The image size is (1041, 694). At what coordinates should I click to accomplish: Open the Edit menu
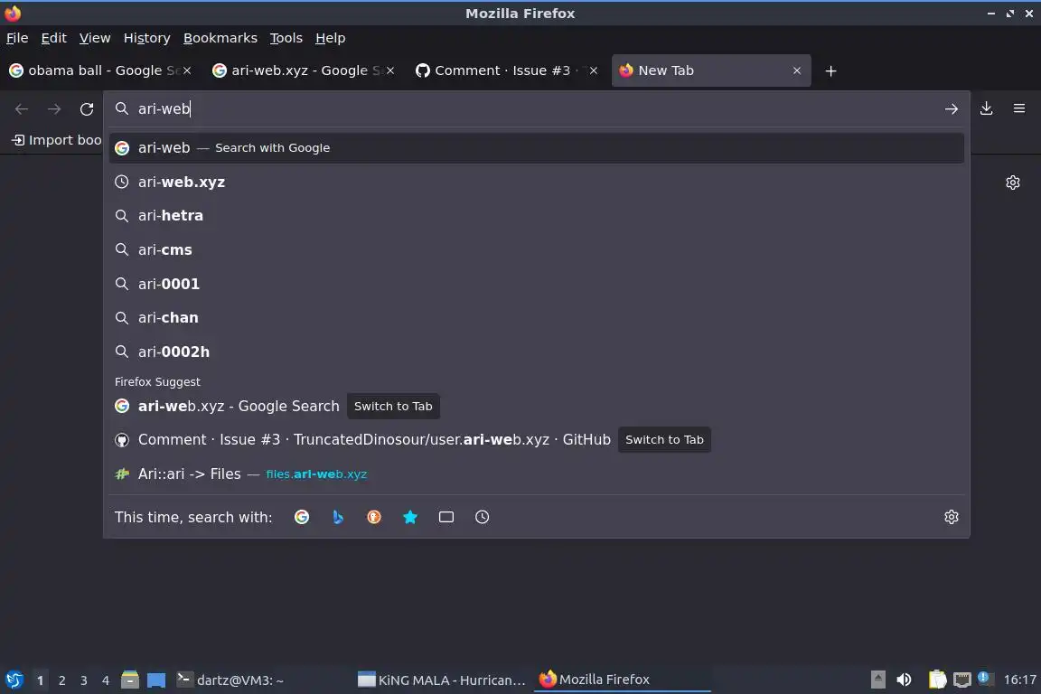pos(54,38)
